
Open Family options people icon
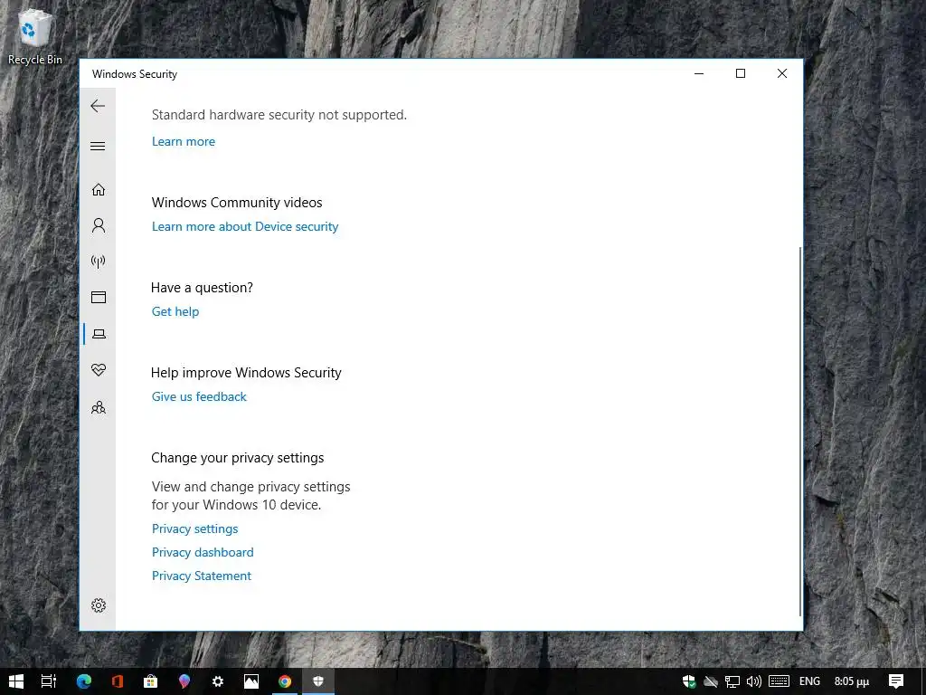click(x=99, y=407)
